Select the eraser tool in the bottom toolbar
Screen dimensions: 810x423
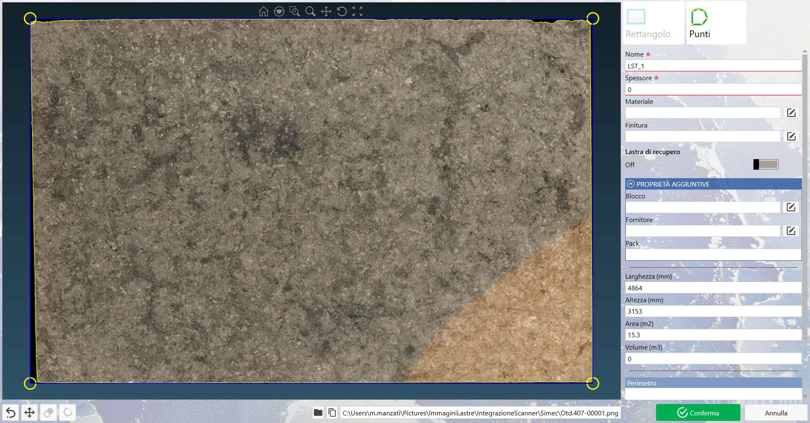tap(49, 412)
